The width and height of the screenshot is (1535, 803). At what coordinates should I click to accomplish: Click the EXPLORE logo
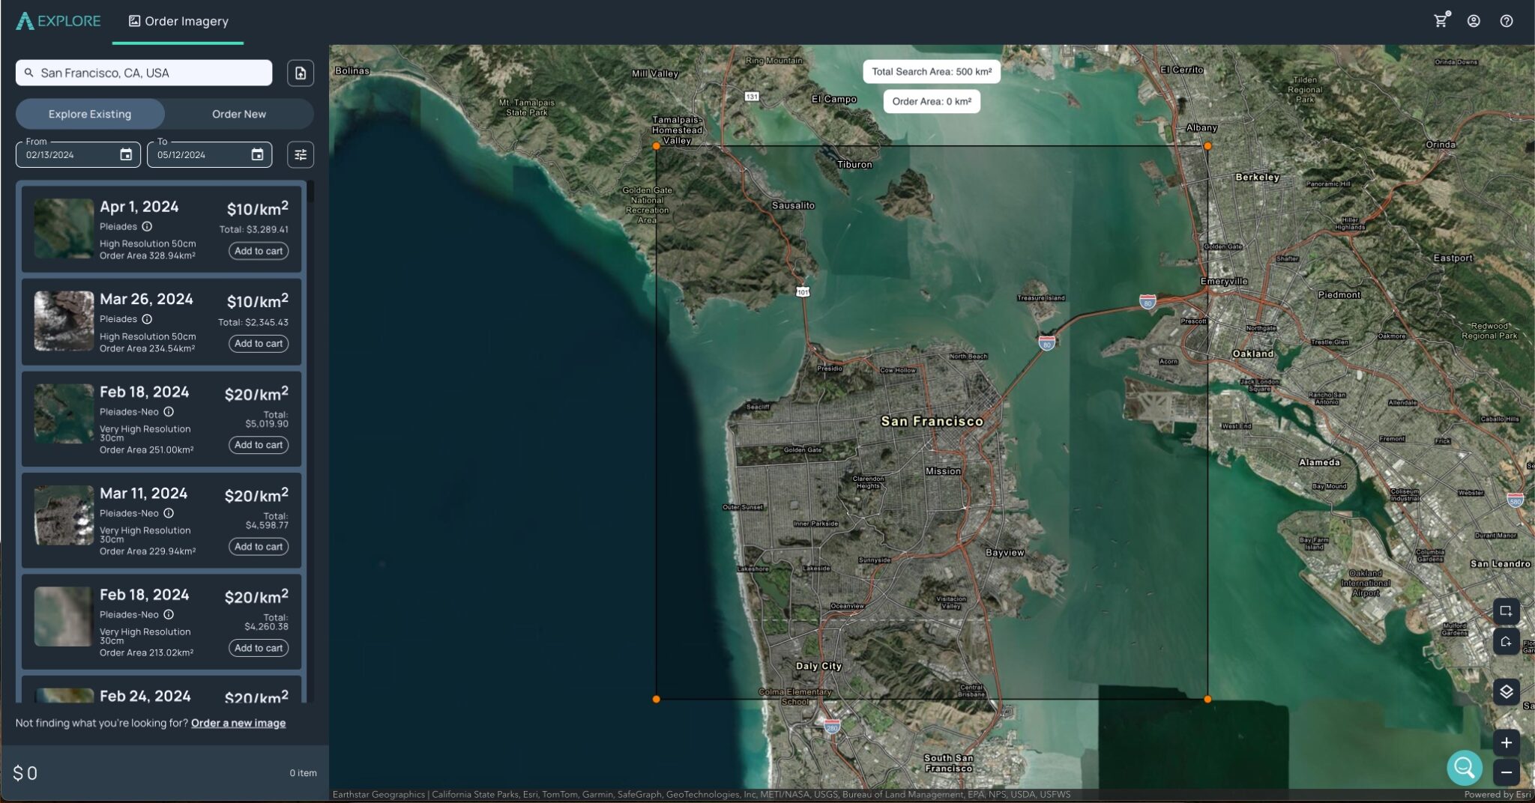point(58,20)
